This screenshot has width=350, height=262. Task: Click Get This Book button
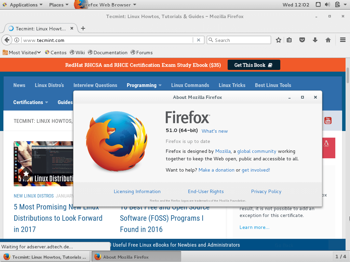[x=254, y=65]
